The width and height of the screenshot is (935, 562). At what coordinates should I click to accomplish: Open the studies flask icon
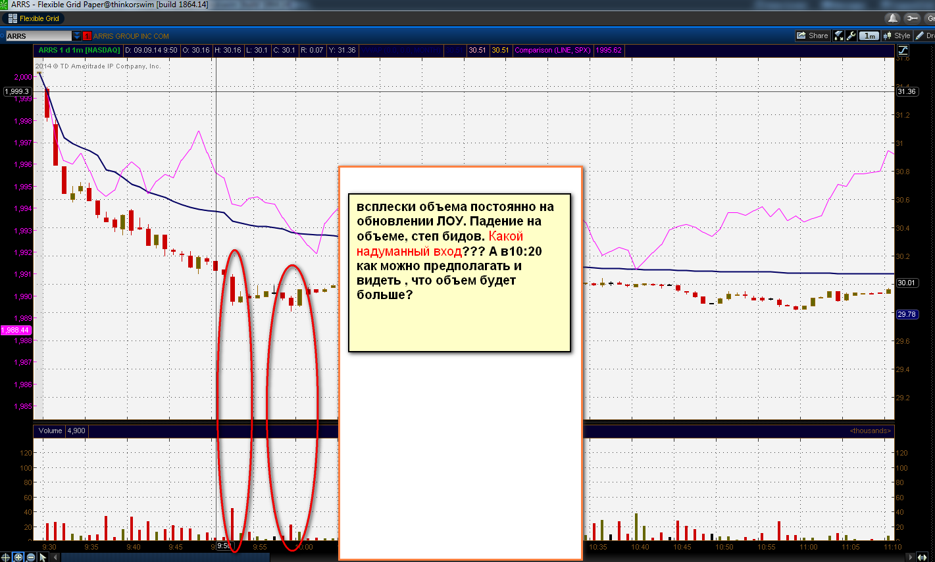pos(839,36)
